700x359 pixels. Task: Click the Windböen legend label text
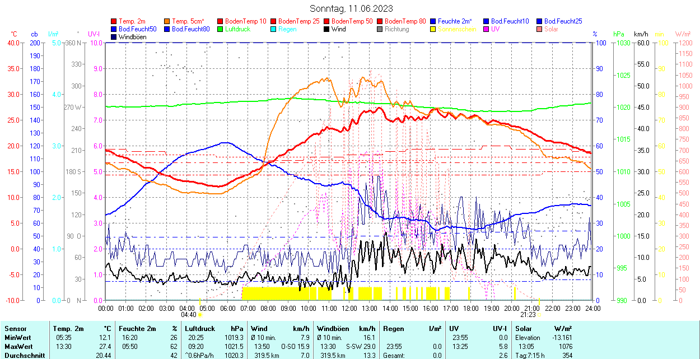[x=132, y=37]
